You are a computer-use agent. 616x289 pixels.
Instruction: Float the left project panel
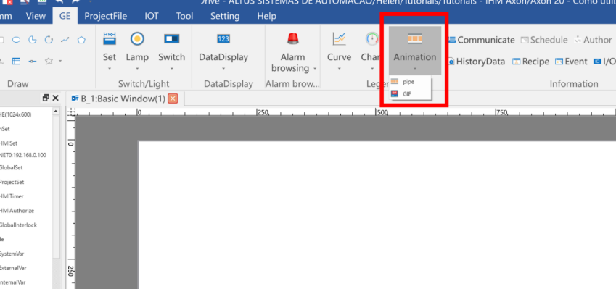(46, 98)
